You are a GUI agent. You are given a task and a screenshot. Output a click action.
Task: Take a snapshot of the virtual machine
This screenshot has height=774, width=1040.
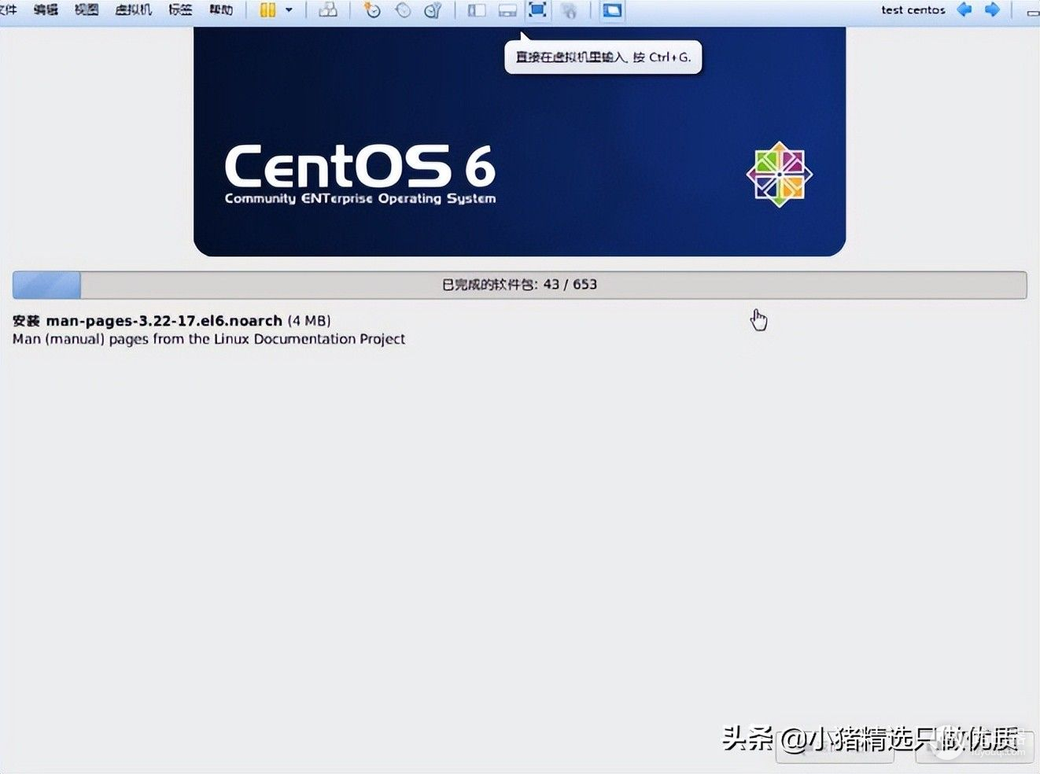pyautogui.click(x=372, y=10)
